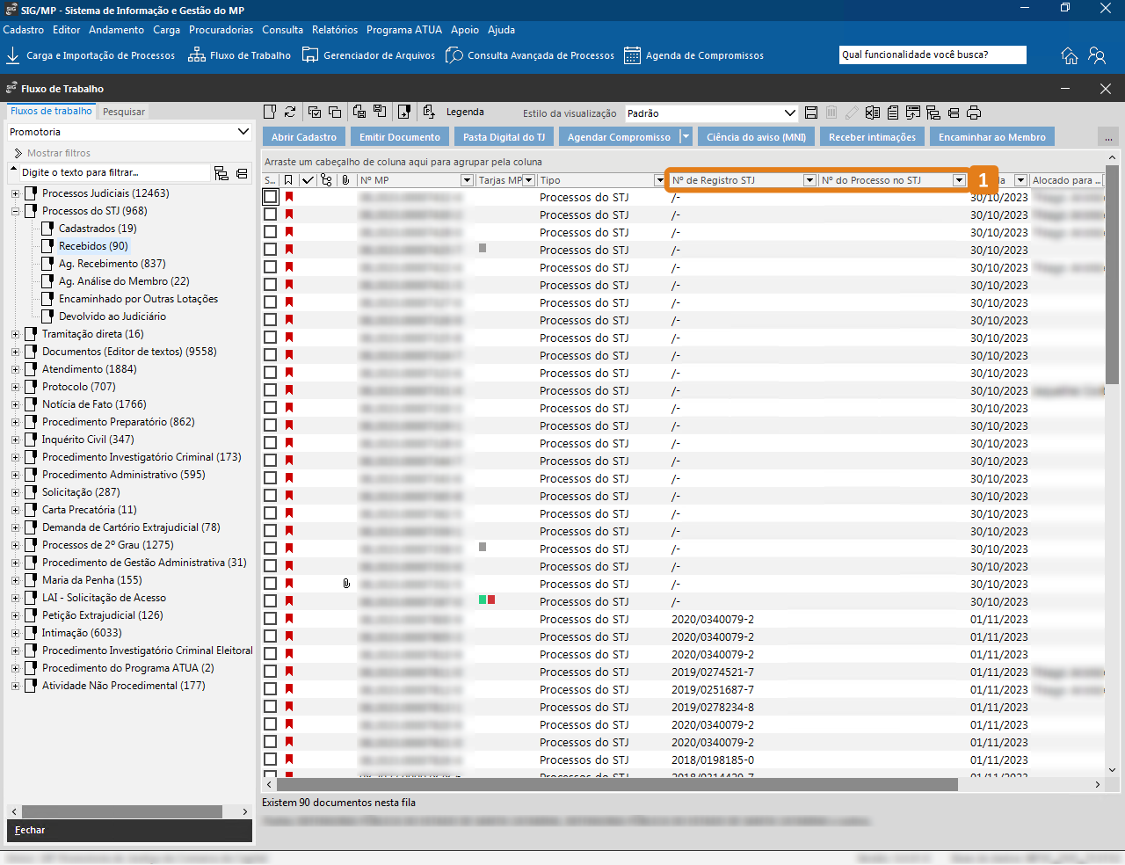Collapse the Processos do STJ tree node
The height and width of the screenshot is (865, 1125).
pyautogui.click(x=15, y=211)
